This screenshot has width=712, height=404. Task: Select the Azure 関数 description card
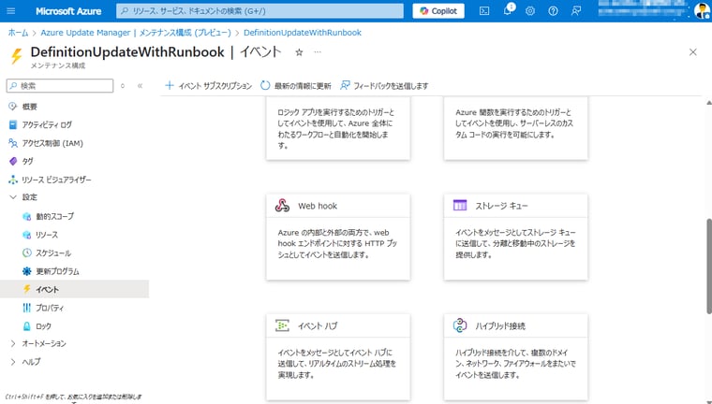[x=515, y=128]
